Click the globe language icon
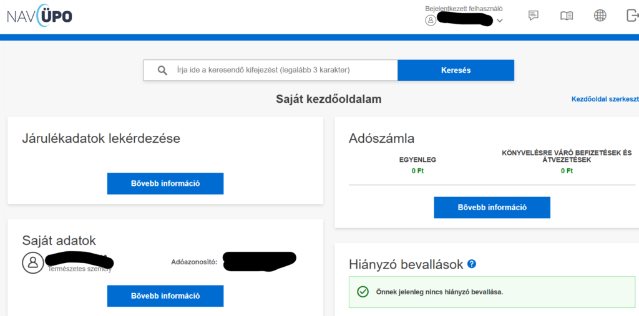 tap(600, 16)
